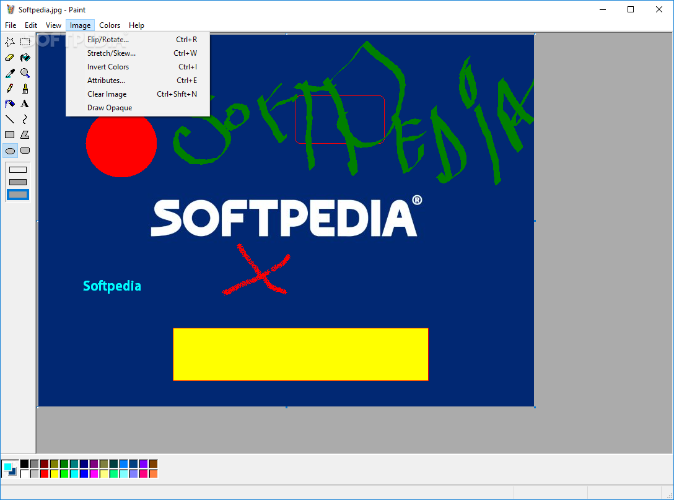Choose the maroon color swatch
The height and width of the screenshot is (500, 674).
click(x=44, y=464)
